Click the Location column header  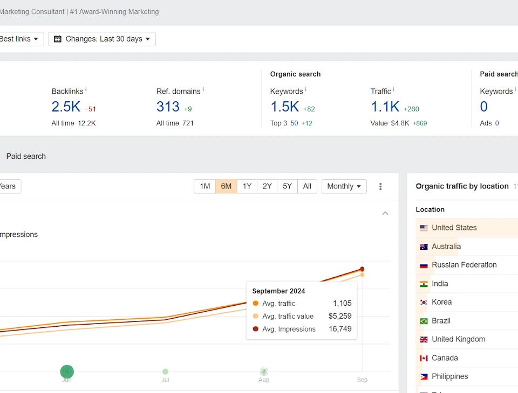(x=430, y=209)
